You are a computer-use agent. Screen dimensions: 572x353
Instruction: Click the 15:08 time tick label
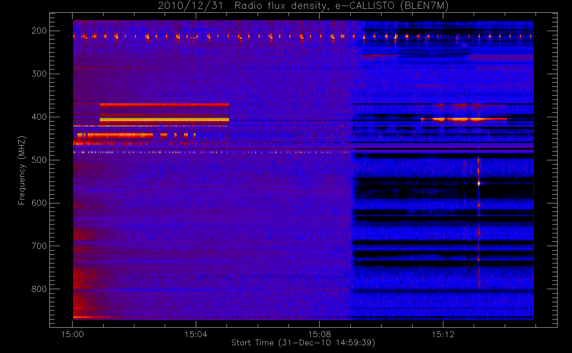[x=320, y=334]
